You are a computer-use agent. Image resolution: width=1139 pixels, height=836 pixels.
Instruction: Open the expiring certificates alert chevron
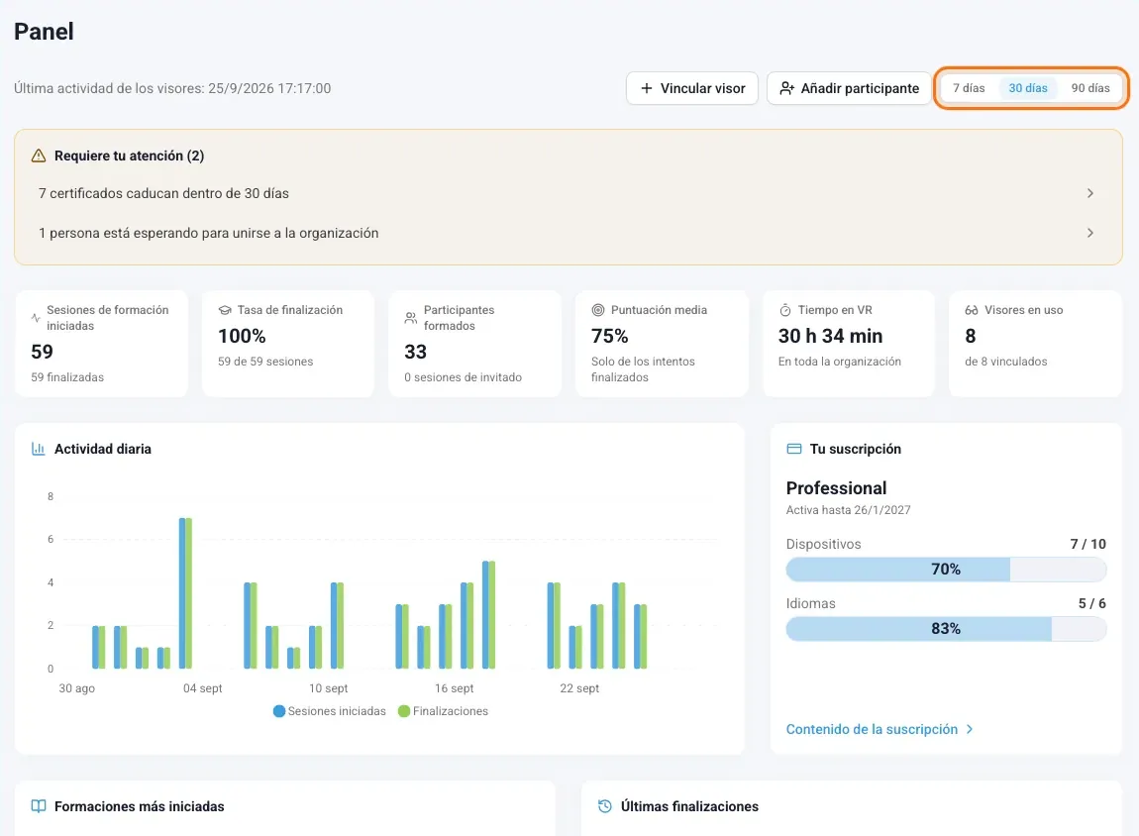coord(1089,193)
